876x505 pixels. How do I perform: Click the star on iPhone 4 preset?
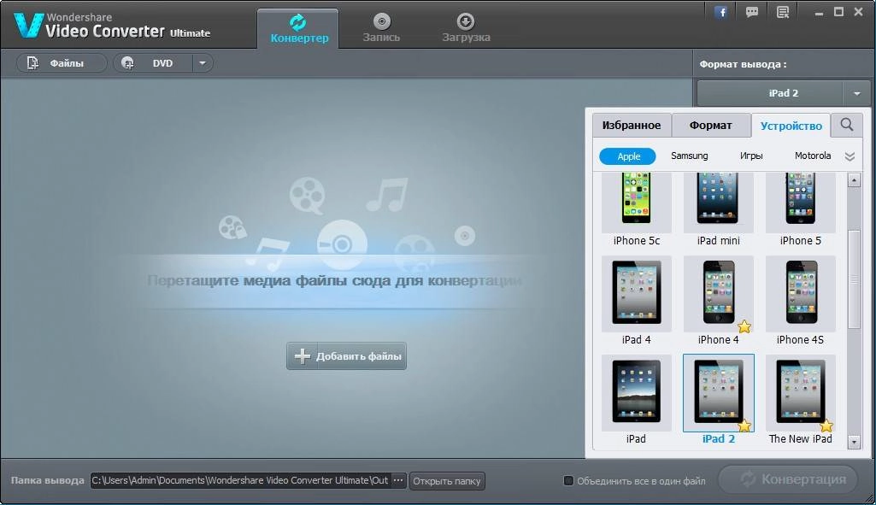point(744,326)
